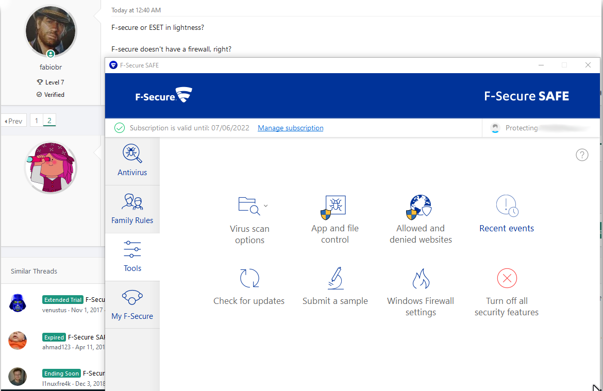This screenshot has height=391, width=603.
Task: Click the l1nuxfre4k author name
Action: (57, 384)
